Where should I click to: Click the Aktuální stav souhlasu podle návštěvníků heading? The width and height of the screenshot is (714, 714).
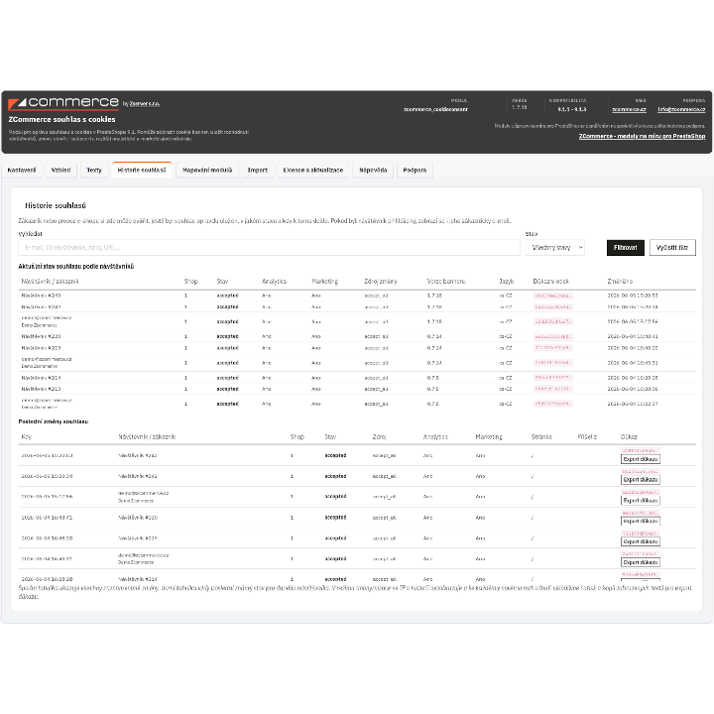pos(76,267)
